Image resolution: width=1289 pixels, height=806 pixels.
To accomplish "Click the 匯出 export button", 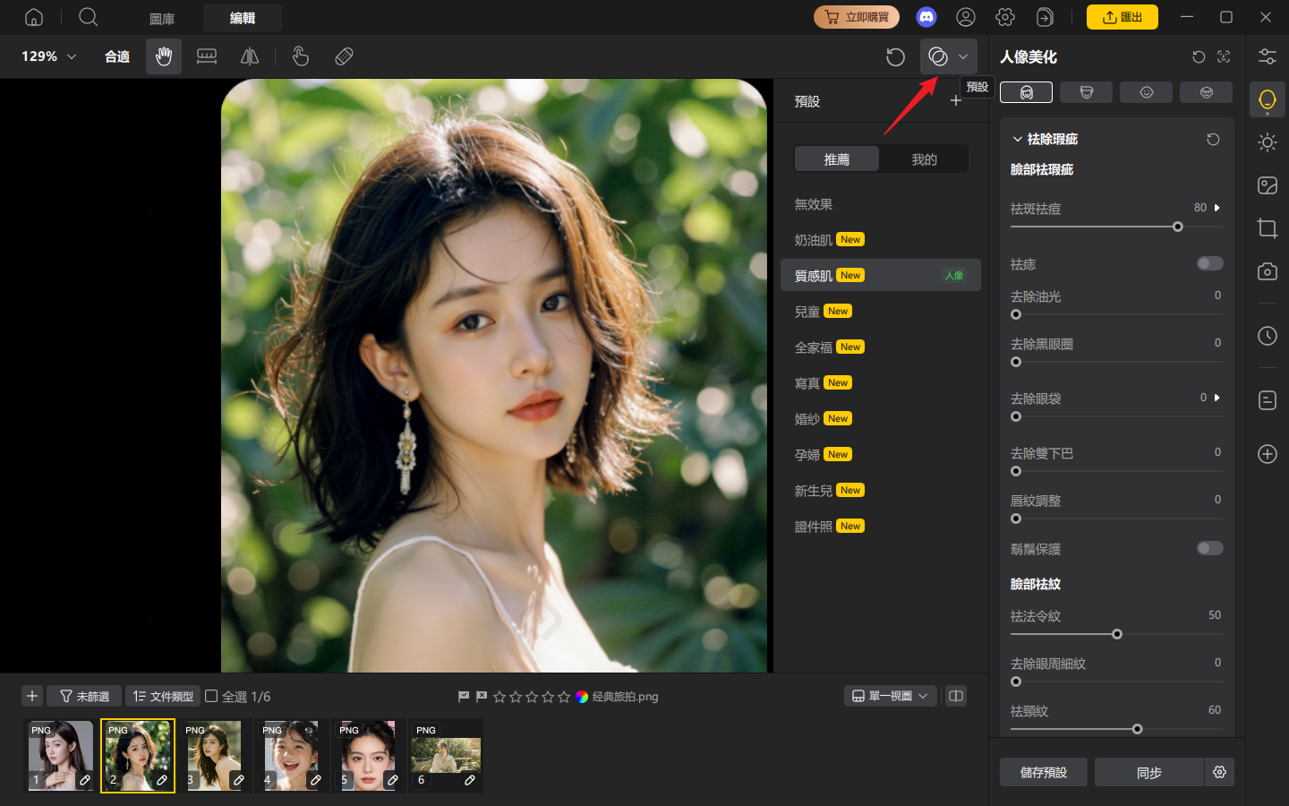I will (1123, 17).
